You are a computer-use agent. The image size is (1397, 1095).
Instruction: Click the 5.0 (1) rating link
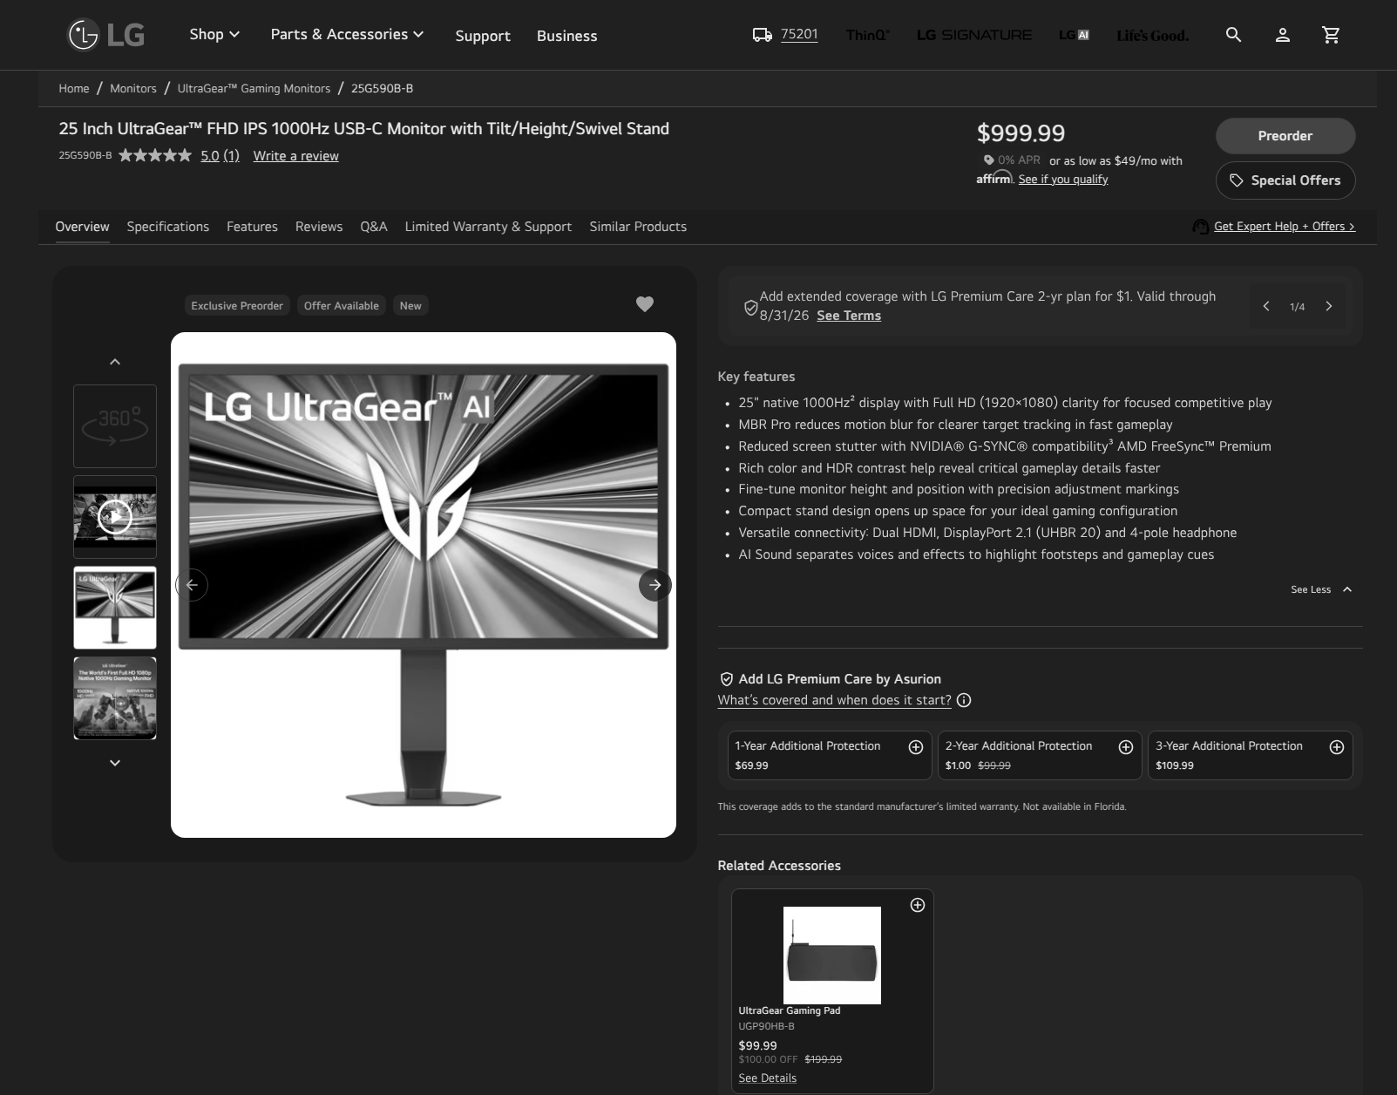tap(220, 156)
